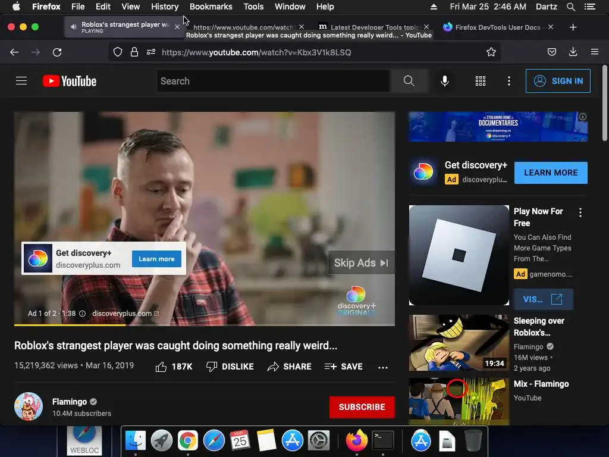Subscribe to the Flamingo channel
609x457 pixels.
[362, 407]
